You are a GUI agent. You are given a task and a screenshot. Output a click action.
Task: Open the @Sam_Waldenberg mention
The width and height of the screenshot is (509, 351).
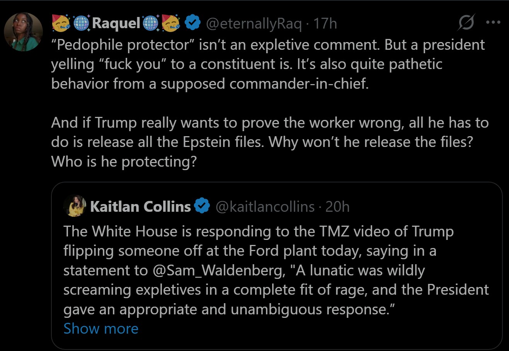[x=218, y=270]
